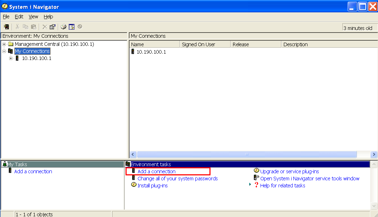Click the horizontal scrollbar thumb
Screen dimensions: 378x217
tap(246, 154)
